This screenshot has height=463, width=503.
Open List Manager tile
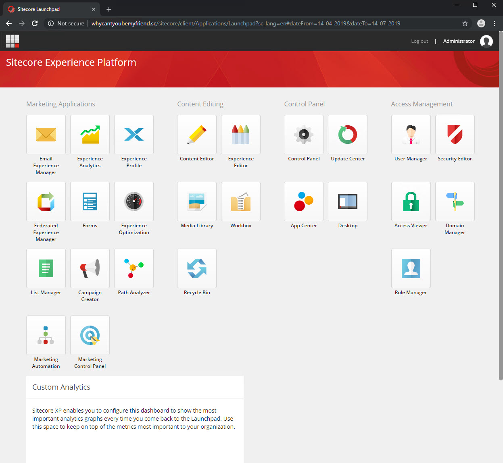[46, 268]
